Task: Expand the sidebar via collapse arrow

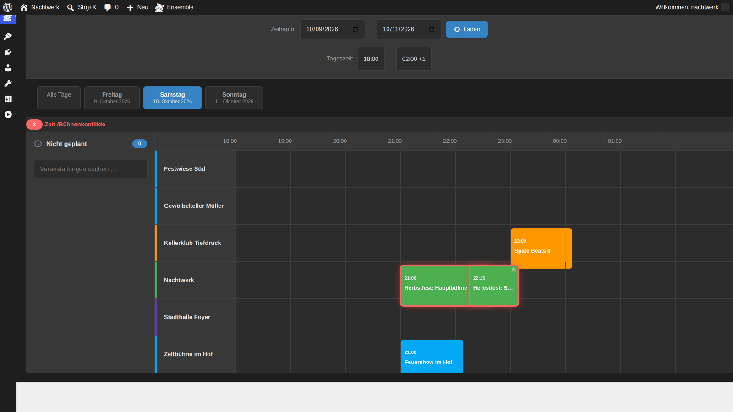Action: click(8, 114)
